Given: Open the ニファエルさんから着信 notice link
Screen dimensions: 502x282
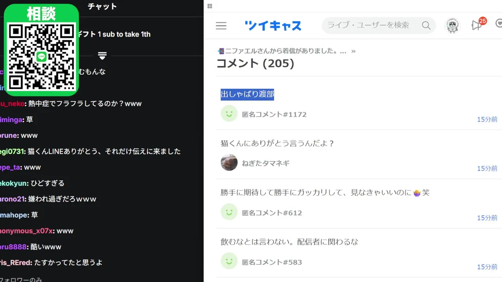Looking at the screenshot, I should 282,51.
